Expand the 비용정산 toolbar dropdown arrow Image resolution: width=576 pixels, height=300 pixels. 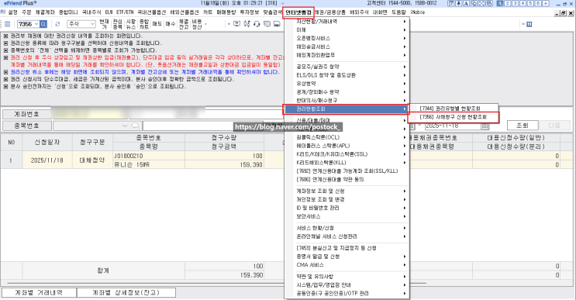tap(205, 24)
